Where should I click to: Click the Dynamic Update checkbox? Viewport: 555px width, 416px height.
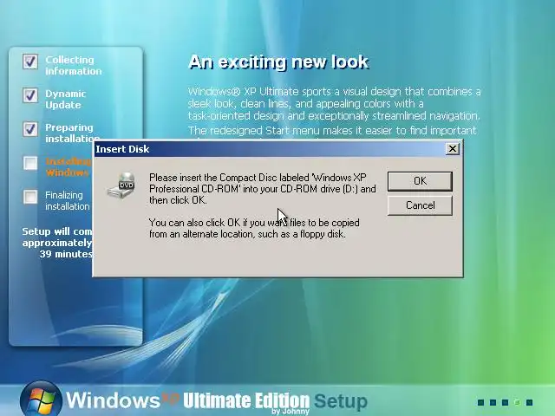click(30, 95)
